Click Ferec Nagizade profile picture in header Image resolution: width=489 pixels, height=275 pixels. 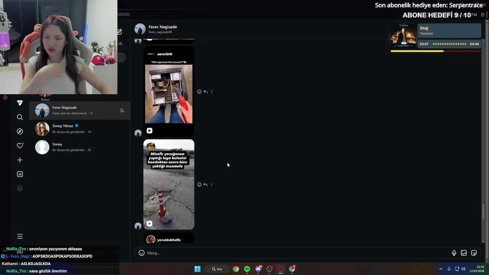140,29
